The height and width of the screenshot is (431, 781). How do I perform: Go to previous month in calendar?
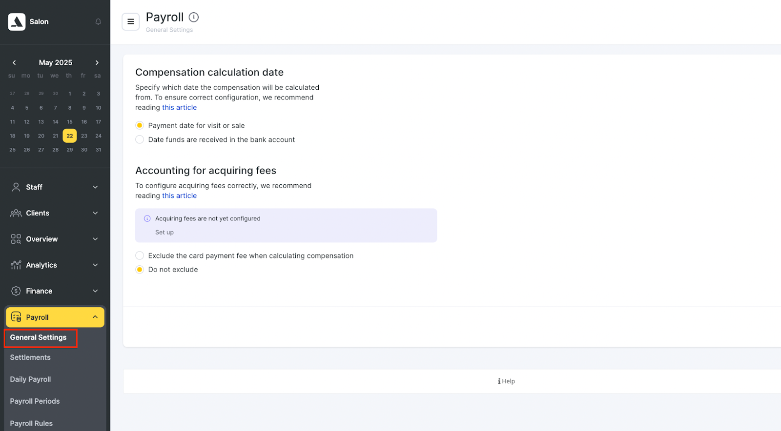14,62
